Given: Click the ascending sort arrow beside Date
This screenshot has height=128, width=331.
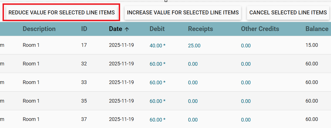Looking at the screenshot, I should pyautogui.click(x=127, y=29).
